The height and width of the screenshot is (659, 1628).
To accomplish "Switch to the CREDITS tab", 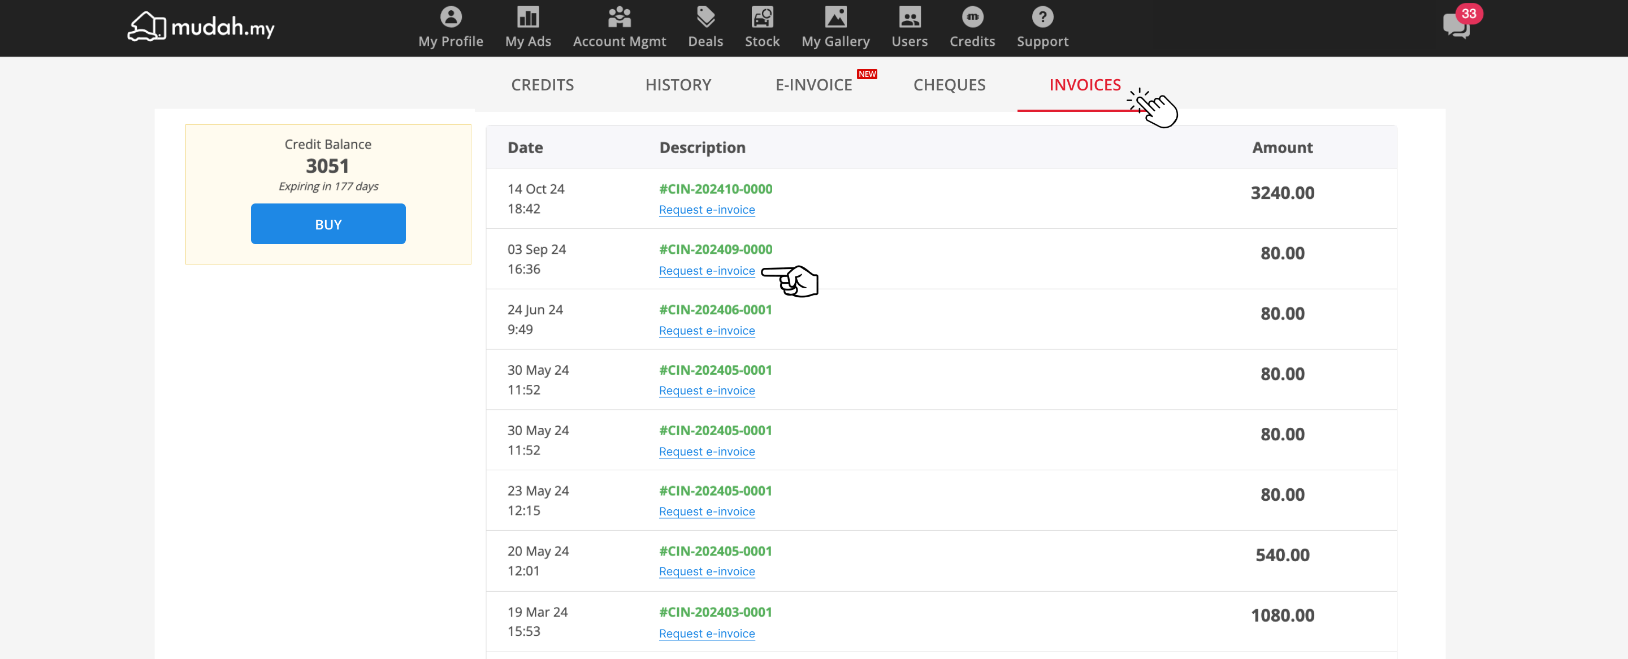I will [542, 85].
